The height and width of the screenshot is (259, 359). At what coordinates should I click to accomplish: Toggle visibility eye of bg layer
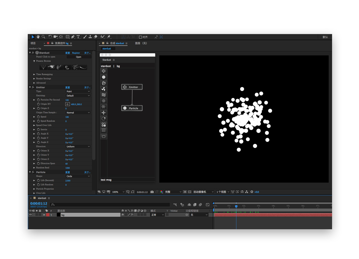point(30,215)
